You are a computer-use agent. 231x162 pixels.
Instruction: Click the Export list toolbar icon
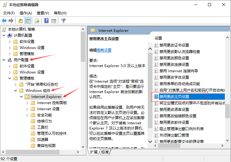pyautogui.click(x=37, y=21)
